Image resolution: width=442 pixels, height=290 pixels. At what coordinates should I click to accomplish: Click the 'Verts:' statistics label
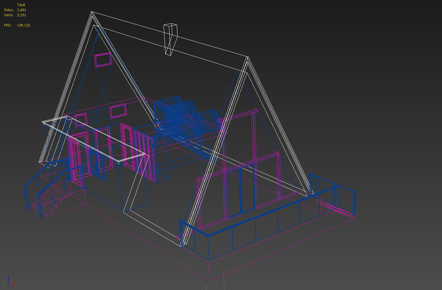(x=9, y=15)
